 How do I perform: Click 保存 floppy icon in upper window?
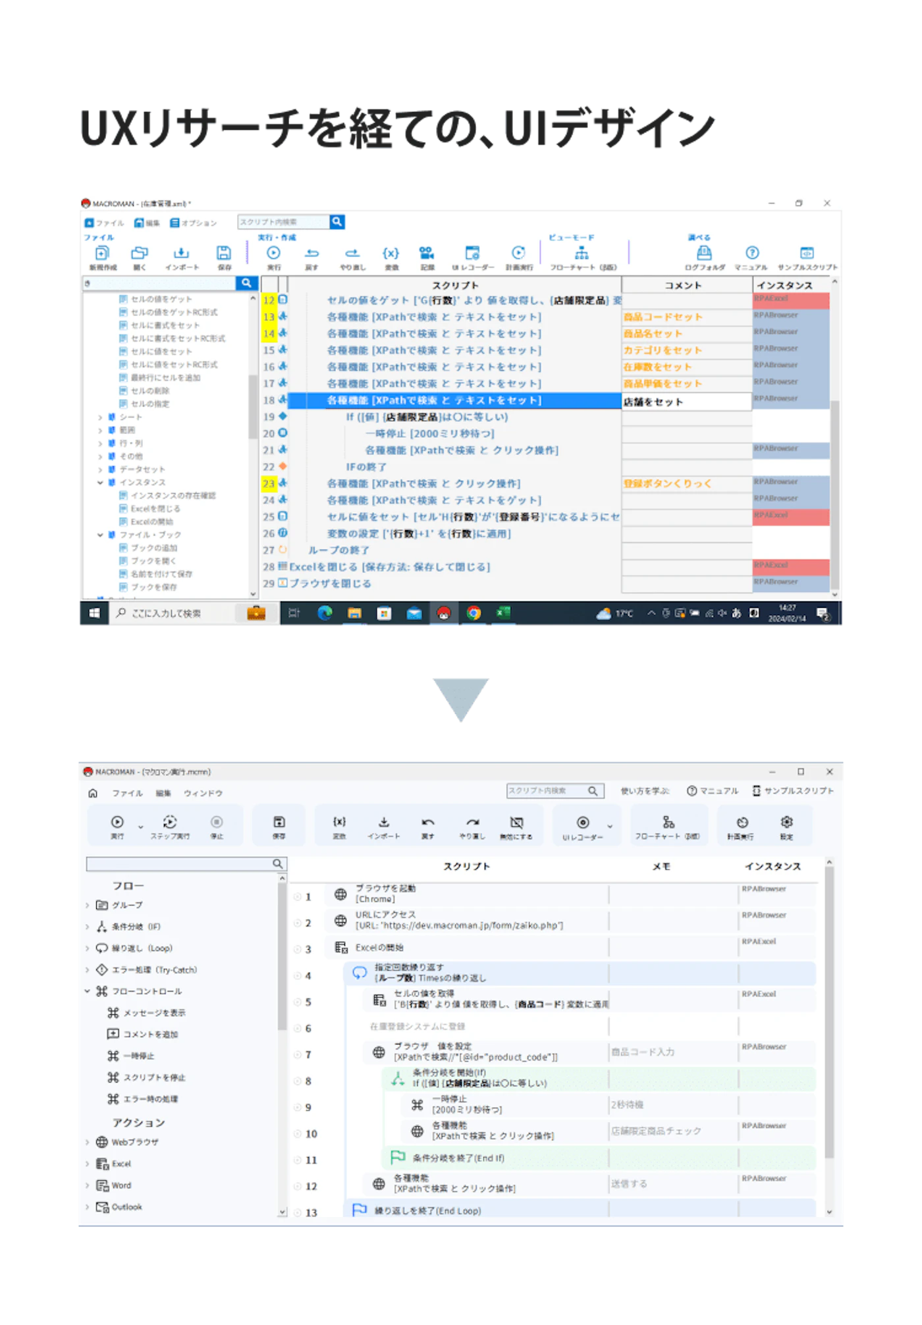(224, 253)
